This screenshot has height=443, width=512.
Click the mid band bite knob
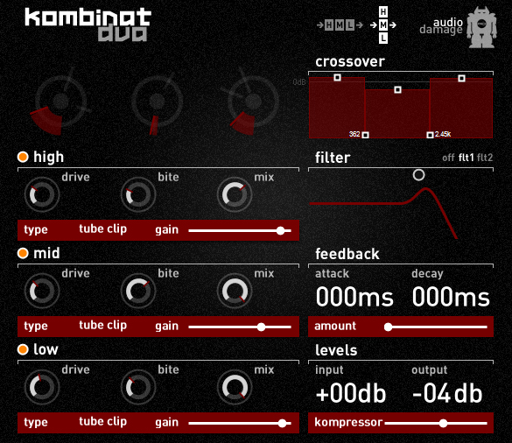click(x=138, y=291)
